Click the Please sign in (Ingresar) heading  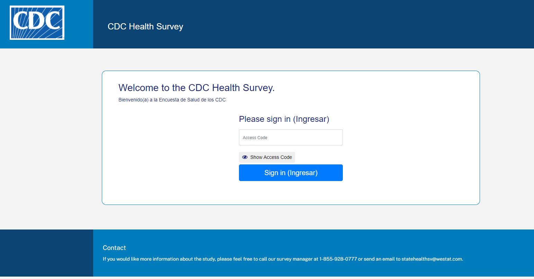pos(284,119)
